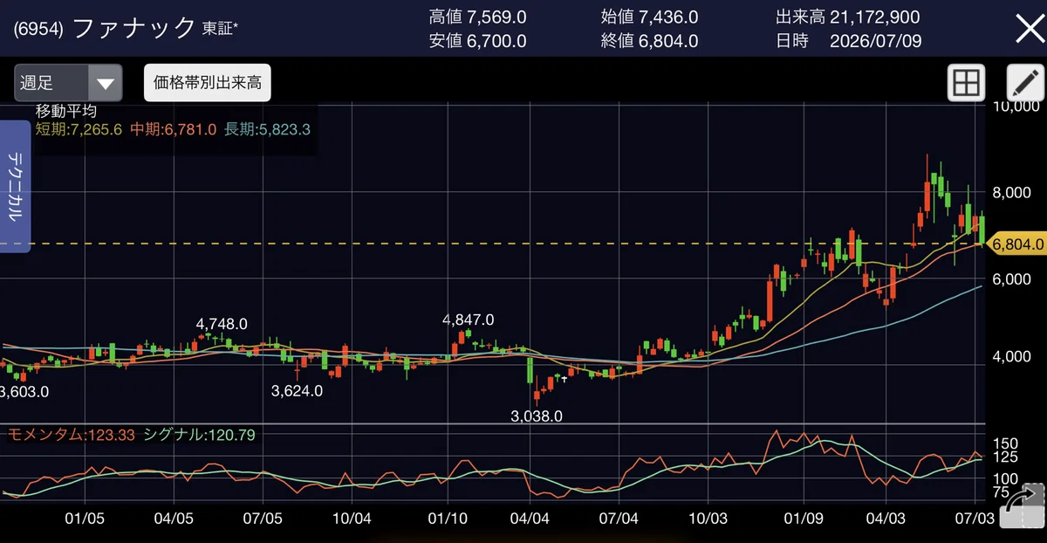Tap the 高値 7,569.0 value

click(x=478, y=17)
